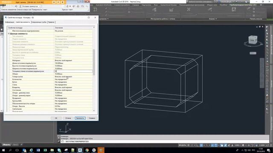
Task: Open the status bar workspace gear menu
Action: [243, 145]
